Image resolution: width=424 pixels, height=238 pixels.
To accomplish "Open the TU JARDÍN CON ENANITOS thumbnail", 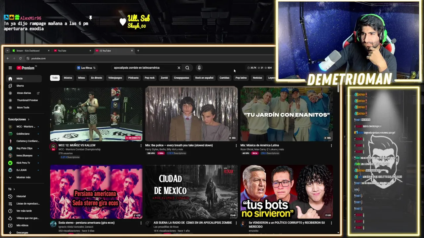I will click(x=287, y=114).
